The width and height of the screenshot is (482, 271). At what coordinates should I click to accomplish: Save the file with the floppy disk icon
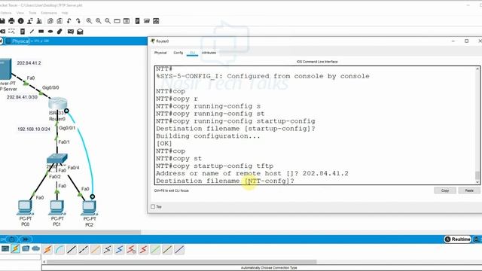[2, 21]
